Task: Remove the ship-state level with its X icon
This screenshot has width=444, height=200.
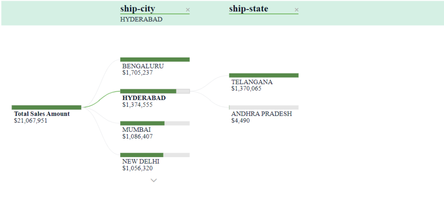Action: pos(297,10)
